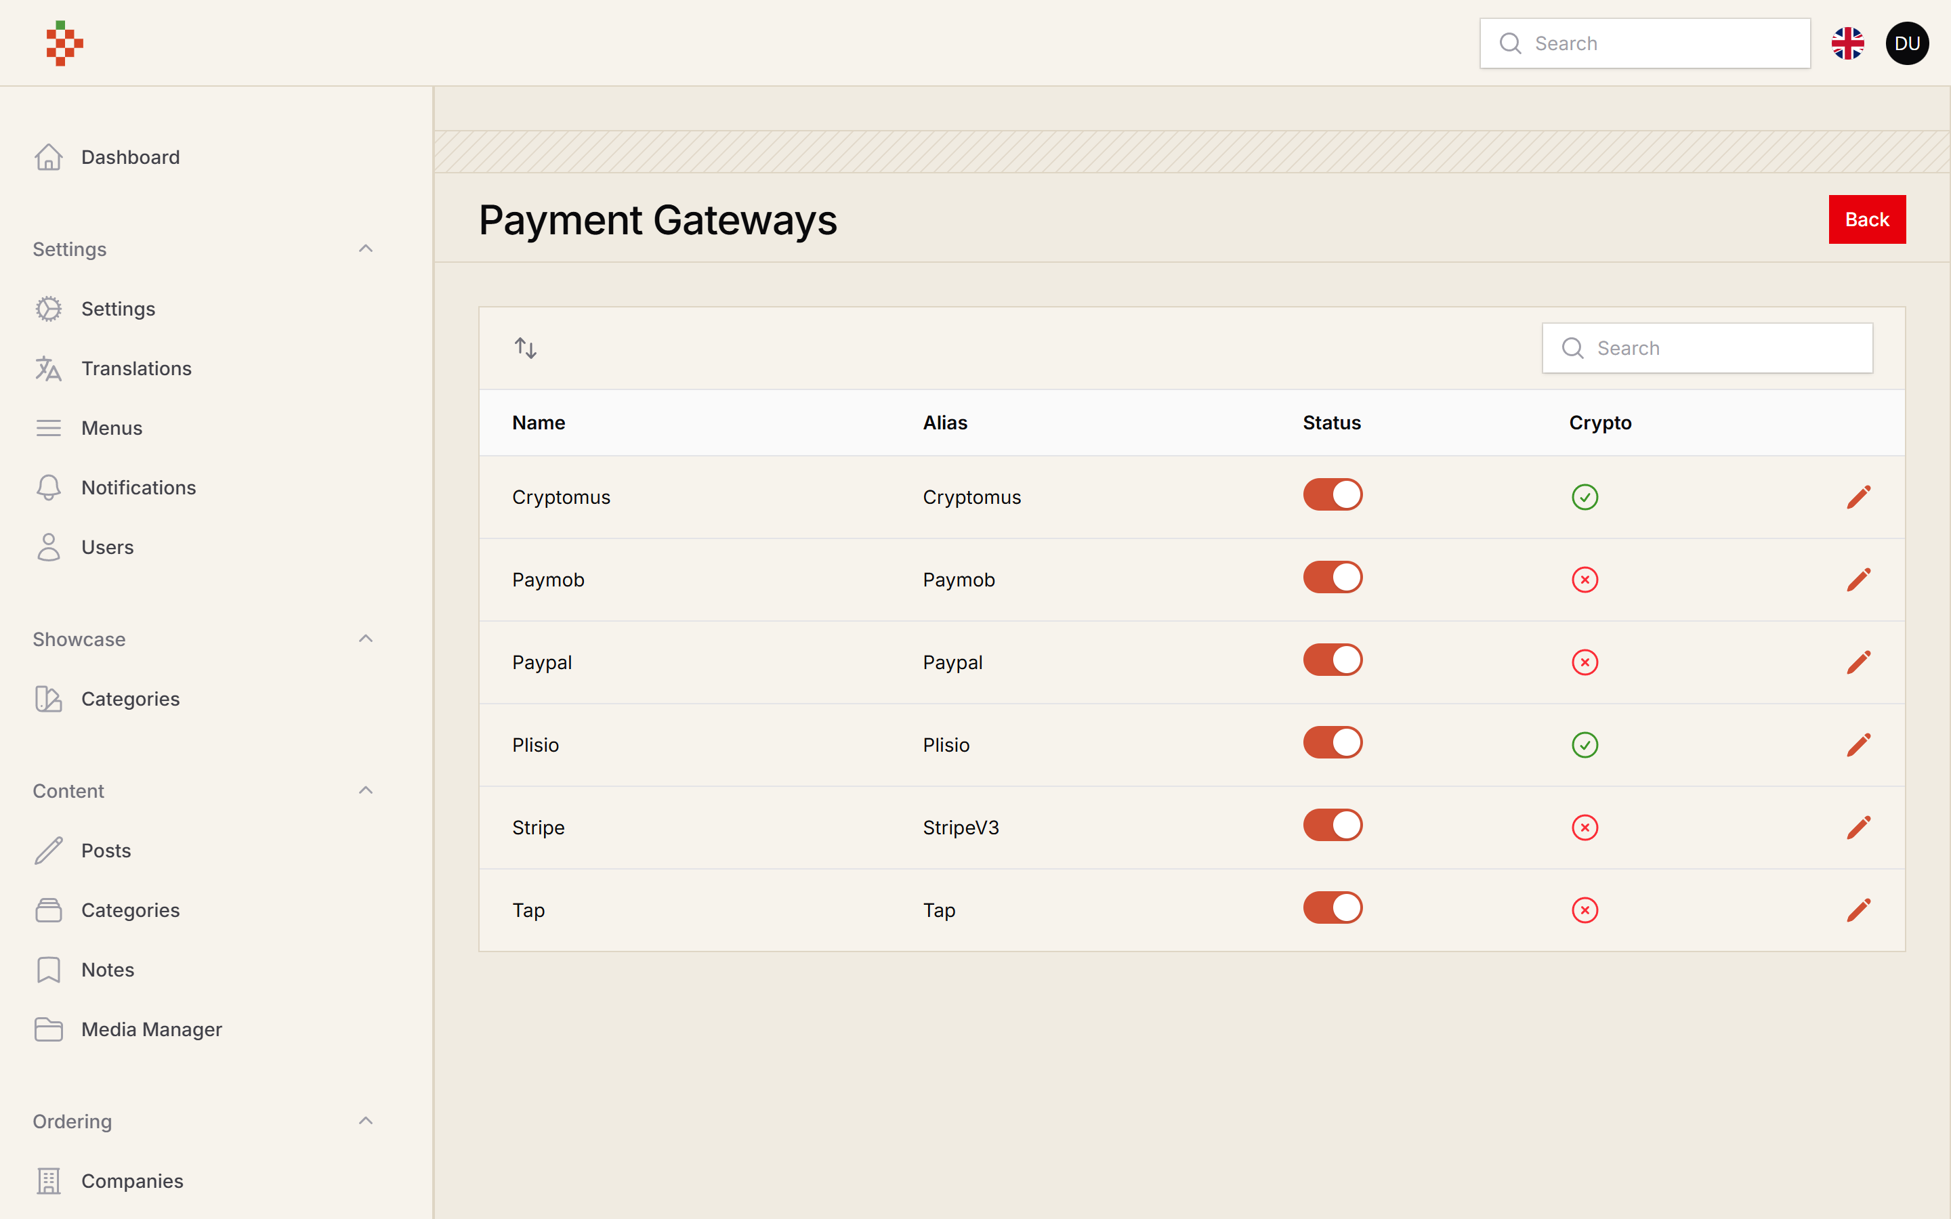Toggle Stripe status switch
The height and width of the screenshot is (1219, 1951).
coord(1333,825)
